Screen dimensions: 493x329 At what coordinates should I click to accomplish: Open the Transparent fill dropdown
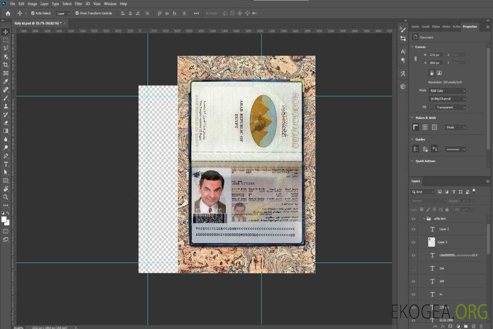450,107
